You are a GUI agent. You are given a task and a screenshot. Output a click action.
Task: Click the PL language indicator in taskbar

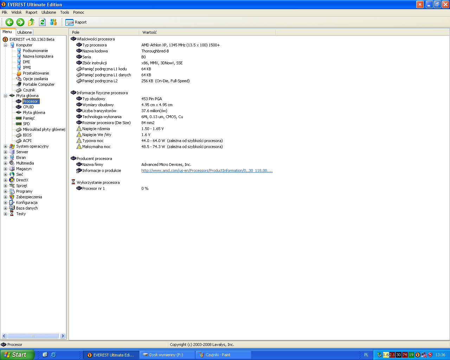tap(366, 355)
